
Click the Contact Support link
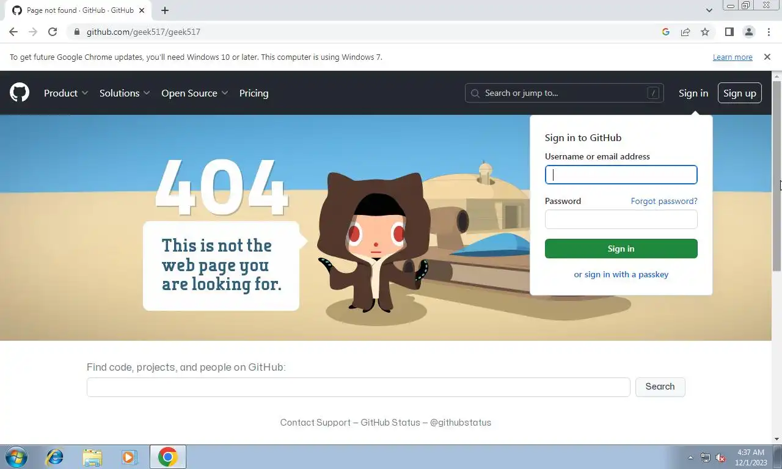coord(315,423)
